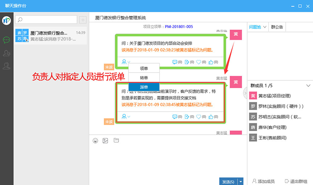
Task: Click 未读 badge beside first question
Action: tap(109, 67)
